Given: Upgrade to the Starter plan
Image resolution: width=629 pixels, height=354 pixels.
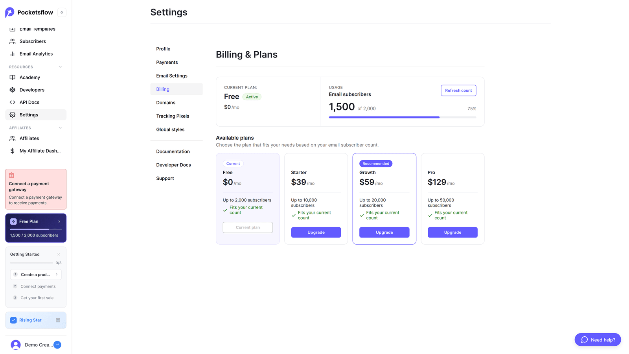Looking at the screenshot, I should (316, 232).
